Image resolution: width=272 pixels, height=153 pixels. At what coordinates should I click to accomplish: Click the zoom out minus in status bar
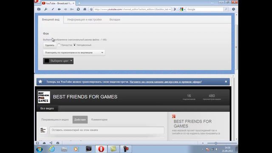click(203, 143)
